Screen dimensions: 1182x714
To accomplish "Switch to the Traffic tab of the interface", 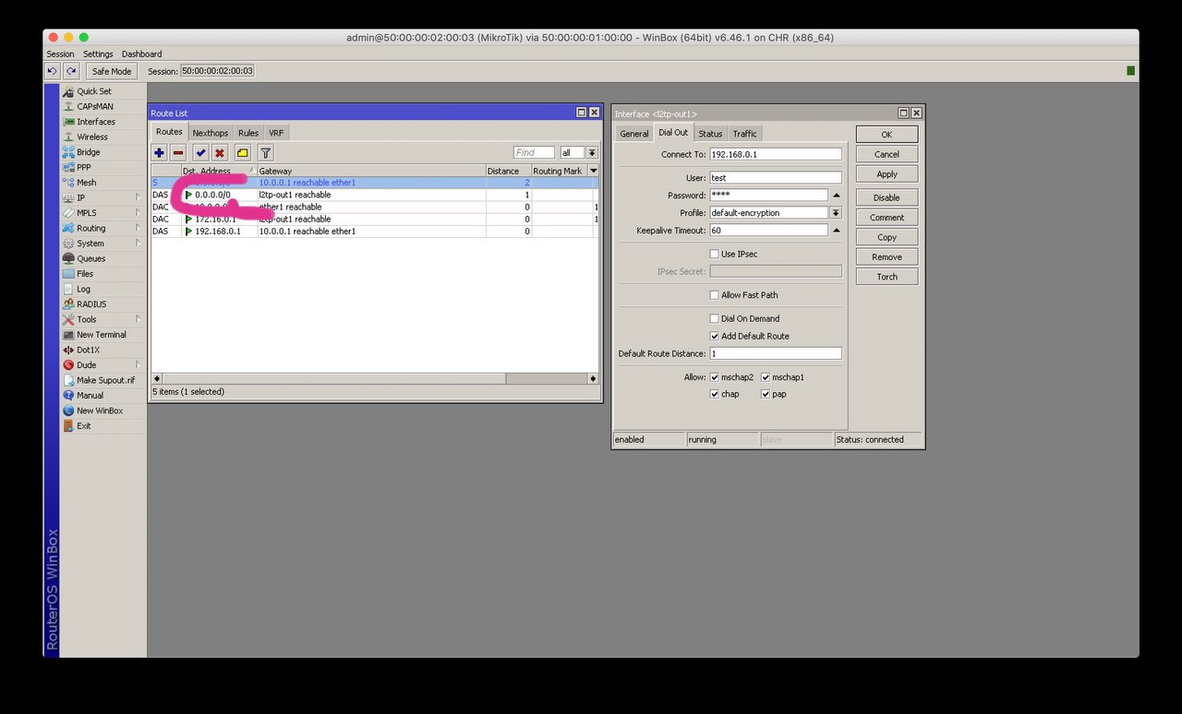I will point(745,134).
